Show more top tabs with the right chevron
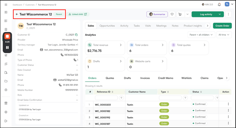This screenshot has width=236, height=128. 207,26
